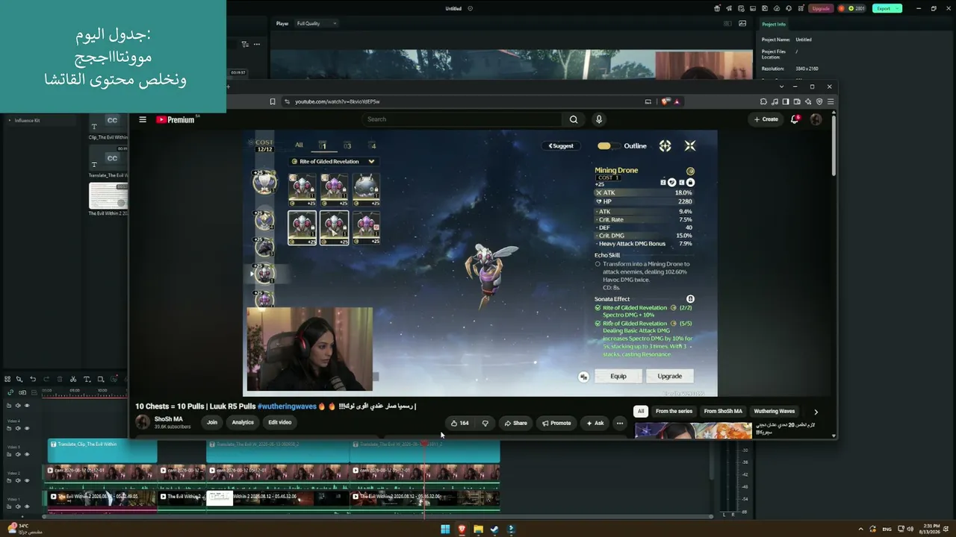Select the text tool in Filmora timeline toolbar
Viewport: 956px width, 537px height.
[87, 379]
